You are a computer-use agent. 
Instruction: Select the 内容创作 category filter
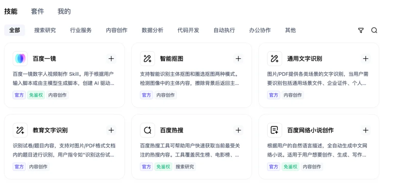117,30
